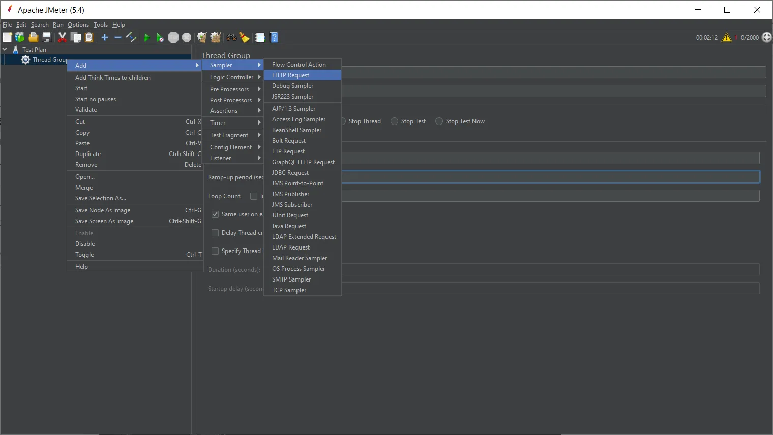Screen dimensions: 773x435
Task: Open the Run menu in the menu bar
Action: (58, 25)
